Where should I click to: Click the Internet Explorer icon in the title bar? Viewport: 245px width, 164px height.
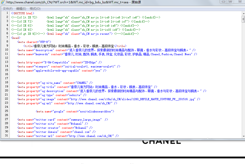pyautogui.click(x=3, y=2)
